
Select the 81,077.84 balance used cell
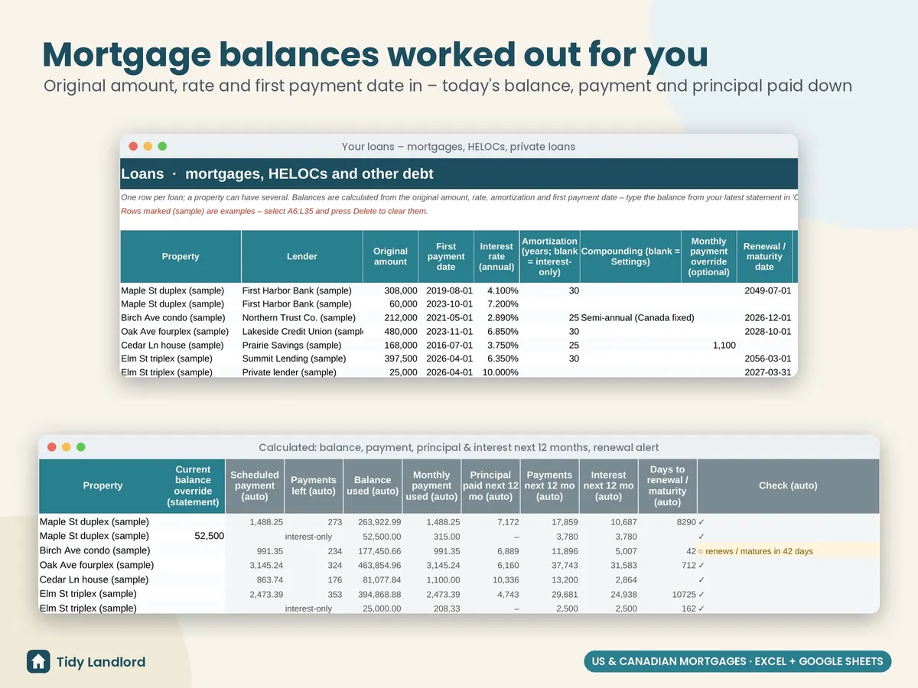(373, 579)
